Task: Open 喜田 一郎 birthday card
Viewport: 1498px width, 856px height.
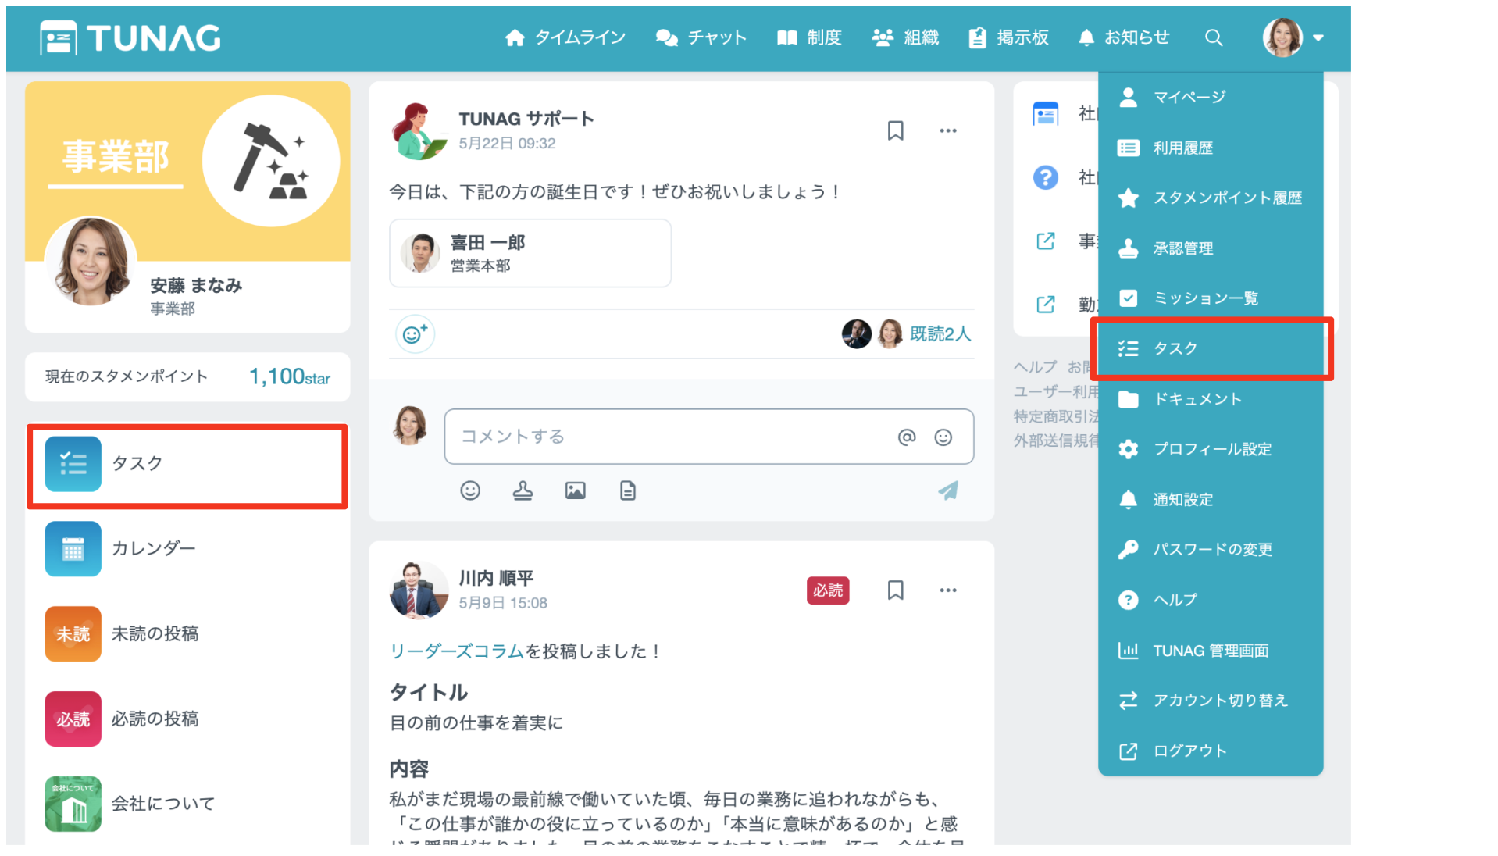Action: tap(530, 253)
